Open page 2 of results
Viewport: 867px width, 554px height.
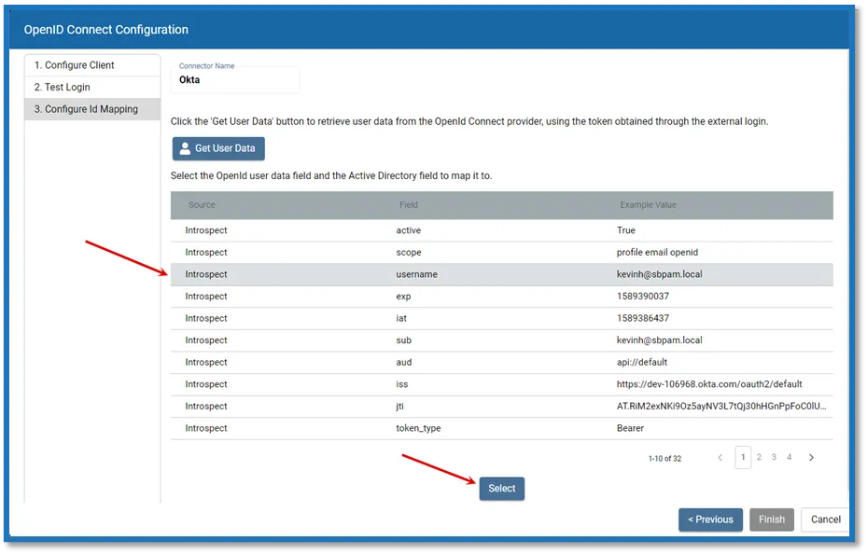click(x=759, y=457)
